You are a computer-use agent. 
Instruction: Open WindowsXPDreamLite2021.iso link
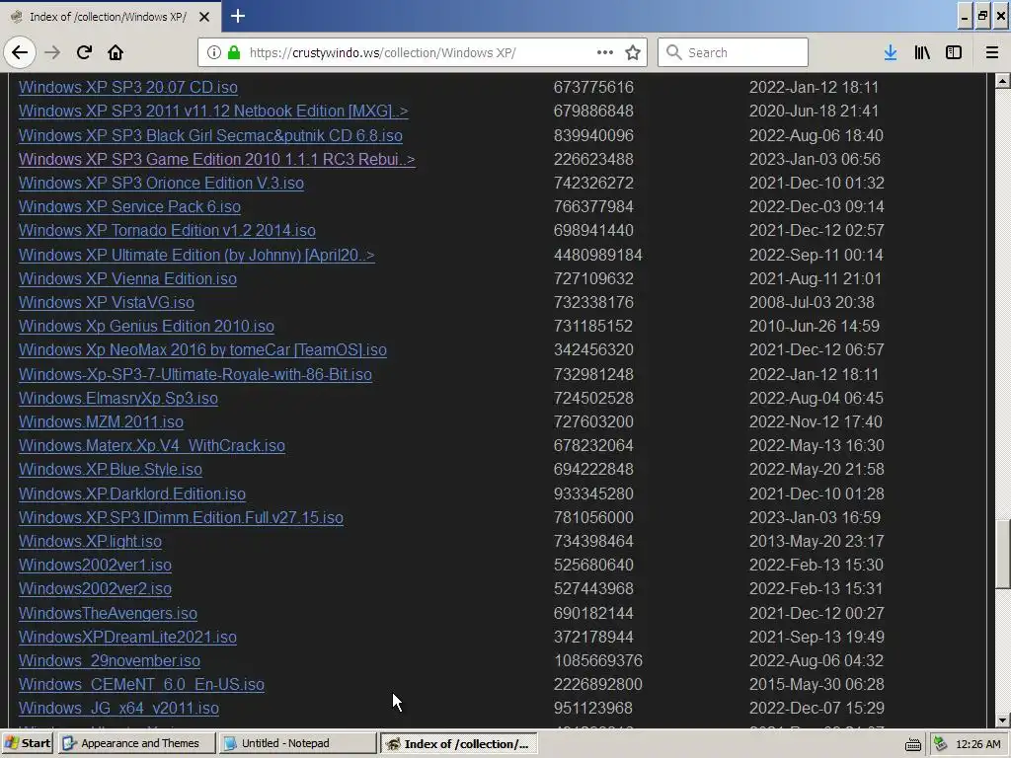(127, 638)
